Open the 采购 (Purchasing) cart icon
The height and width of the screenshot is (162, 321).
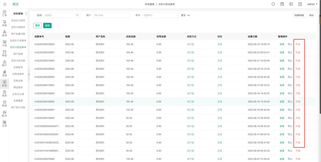click(x=4, y=23)
